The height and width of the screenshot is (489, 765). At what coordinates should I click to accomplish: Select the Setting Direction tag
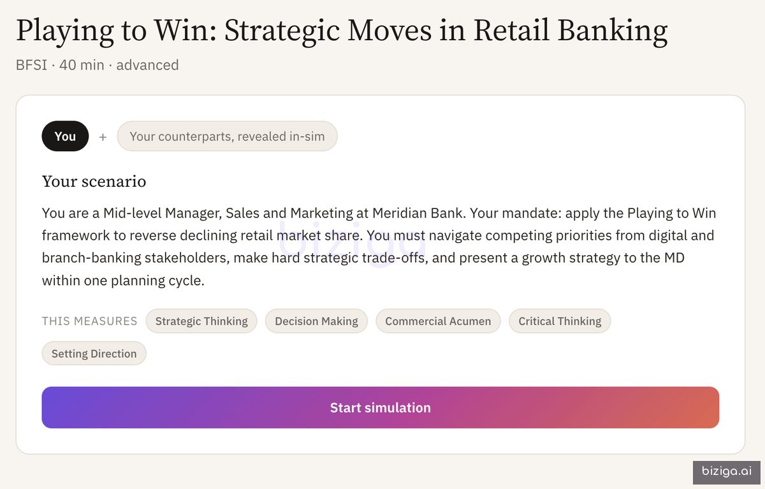(x=94, y=354)
